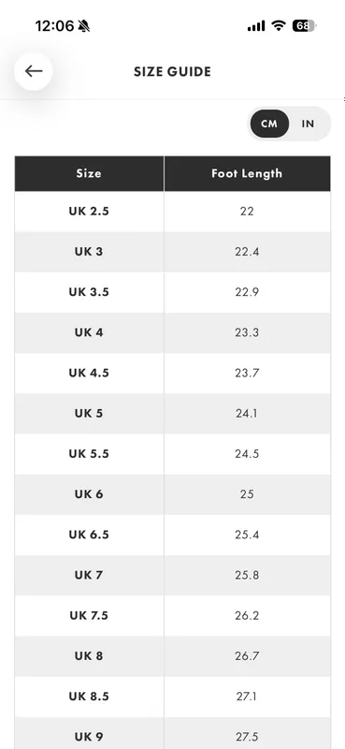
Task: Select the UK 2.5 size row
Action: point(172,212)
